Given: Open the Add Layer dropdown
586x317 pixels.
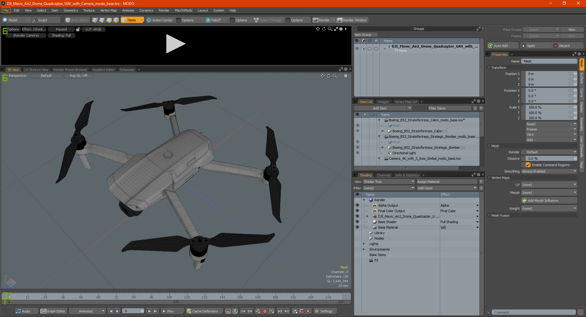Looking at the screenshot, I should 447,188.
